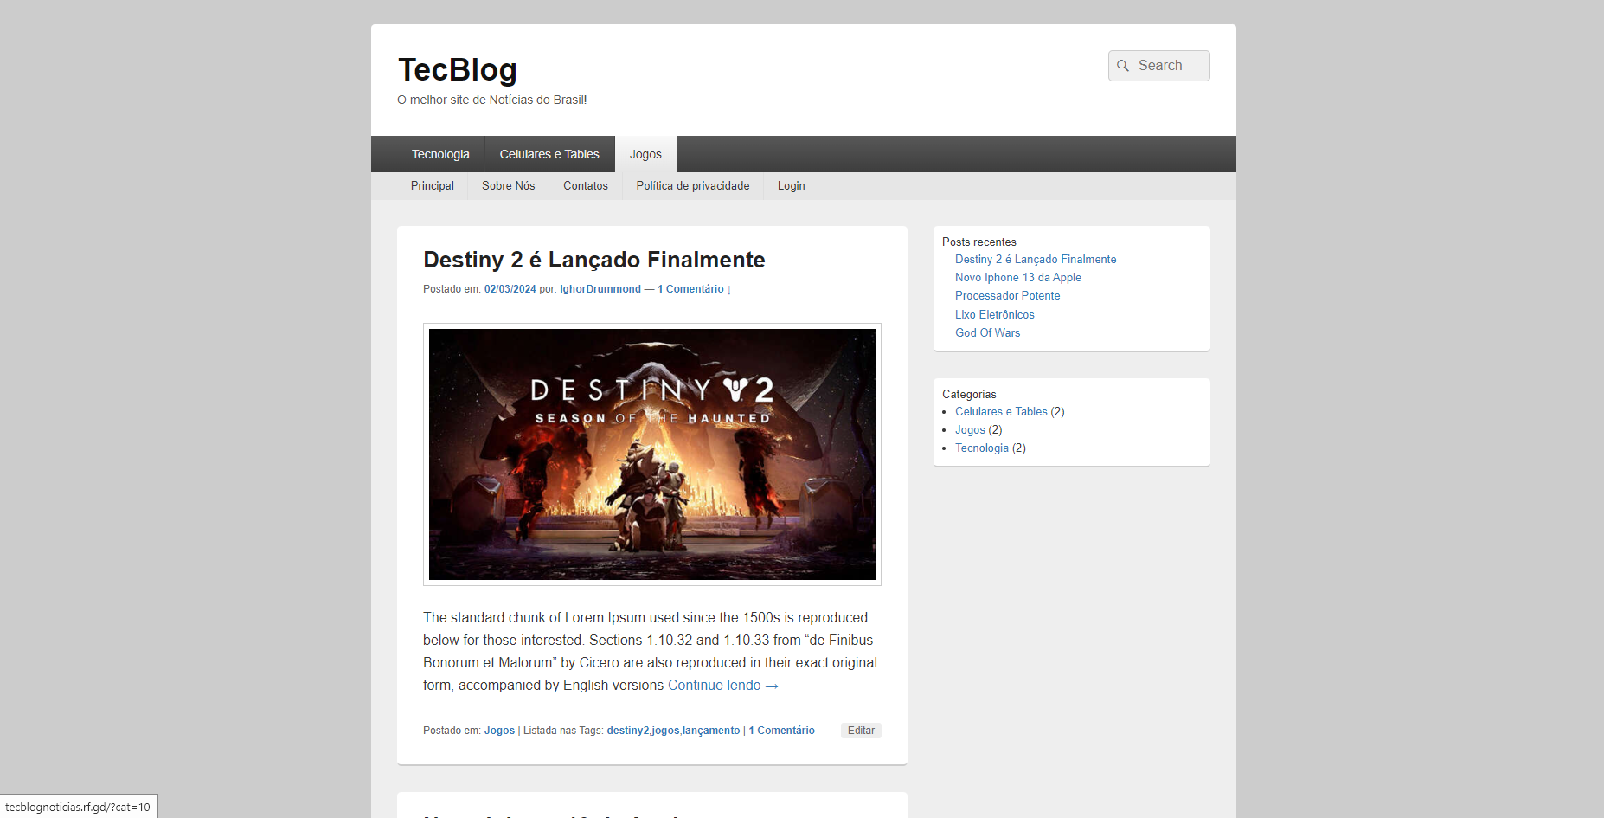Open the Tecnologia menu item
Image resolution: width=1604 pixels, height=818 pixels.
440,154
